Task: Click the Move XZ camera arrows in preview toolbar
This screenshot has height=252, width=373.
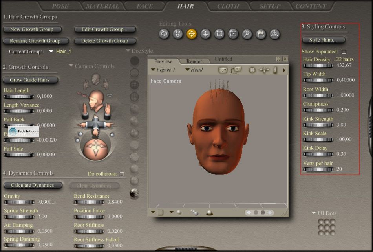Action: [264, 70]
